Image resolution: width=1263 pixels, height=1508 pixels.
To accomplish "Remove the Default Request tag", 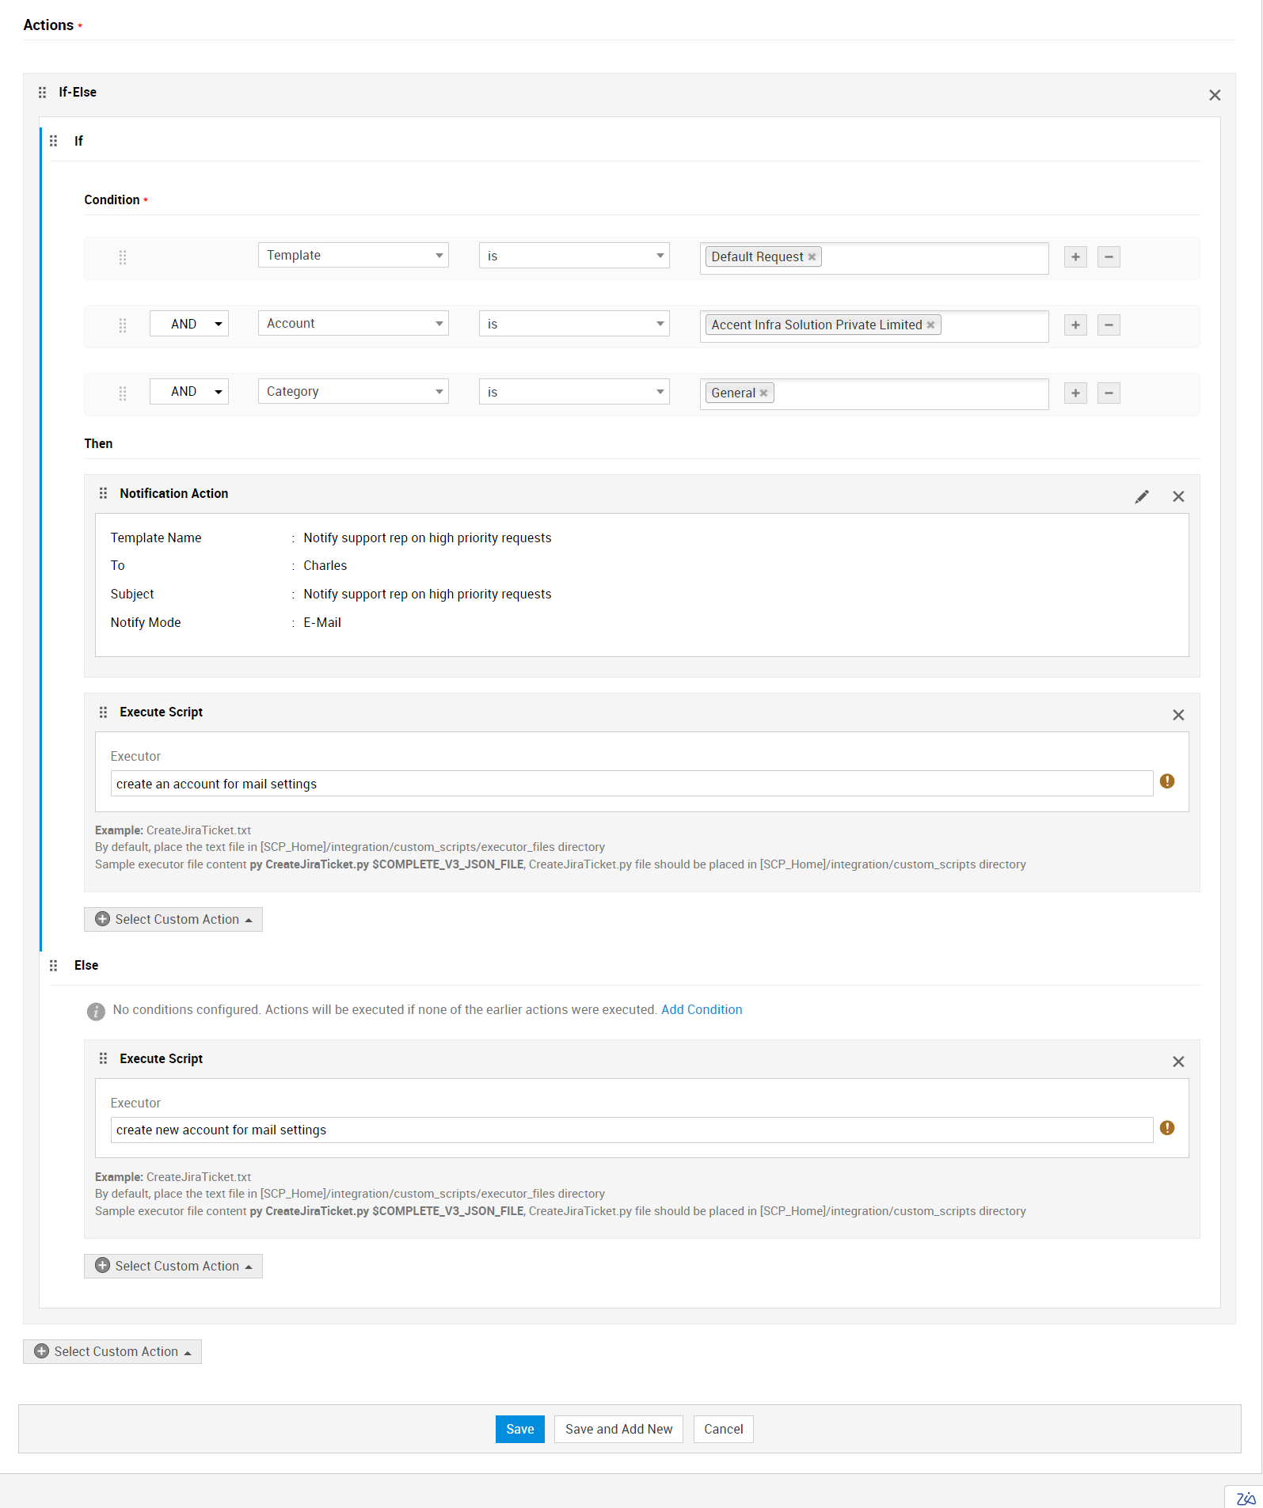I will (812, 257).
